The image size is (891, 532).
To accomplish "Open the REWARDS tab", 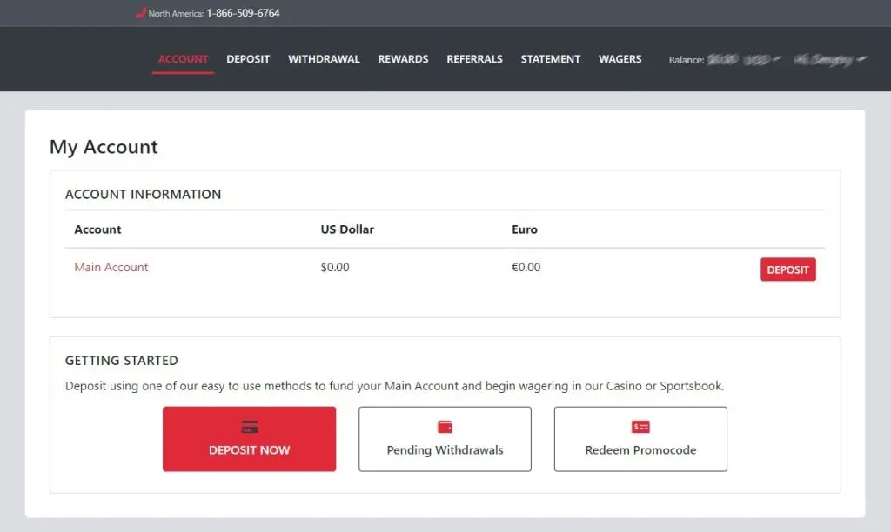I will pos(403,59).
